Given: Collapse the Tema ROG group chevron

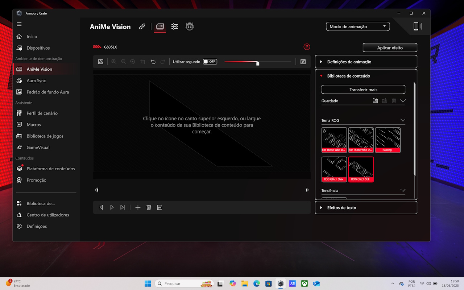Looking at the screenshot, I should point(402,120).
